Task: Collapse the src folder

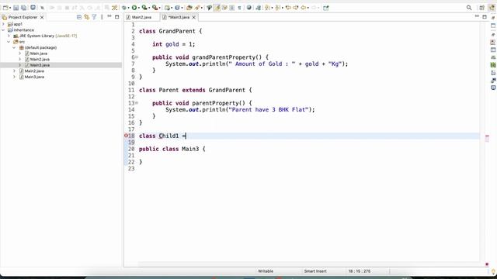Action: pos(9,42)
